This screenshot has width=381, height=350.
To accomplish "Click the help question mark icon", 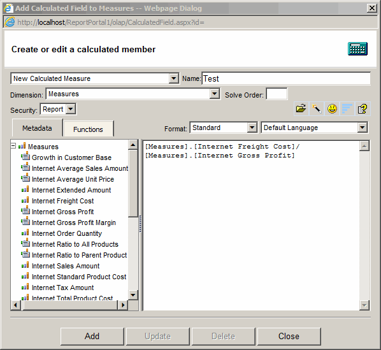I will (x=363, y=108).
